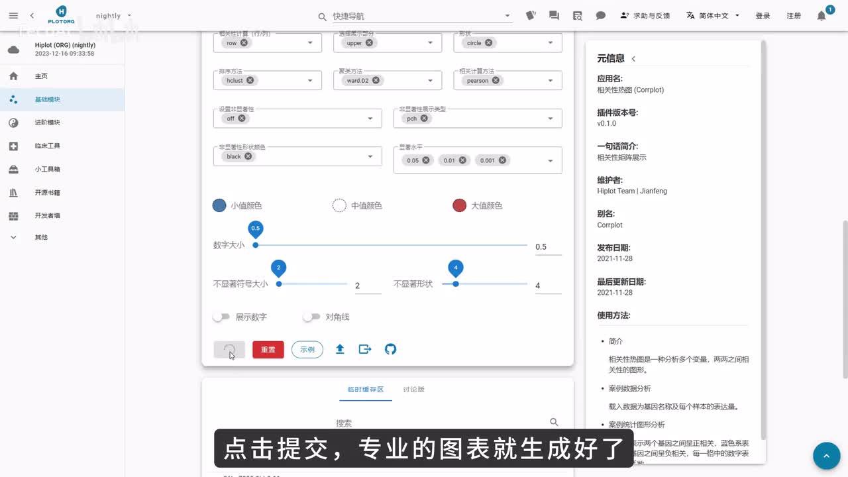
Task: Click the 示例 button
Action: pyautogui.click(x=307, y=349)
